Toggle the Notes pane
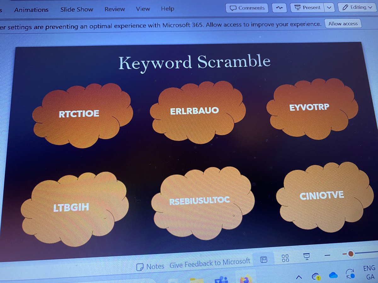This screenshot has height=283, width=378. (150, 266)
